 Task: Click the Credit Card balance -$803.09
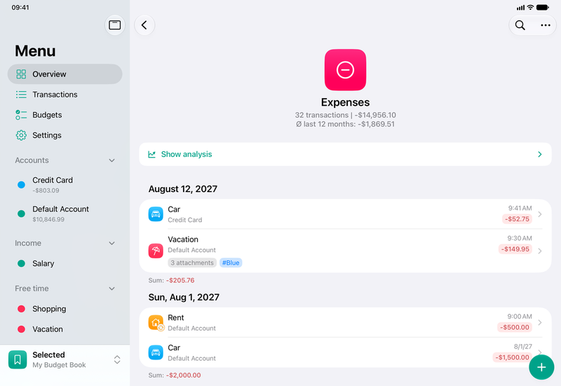pos(46,191)
